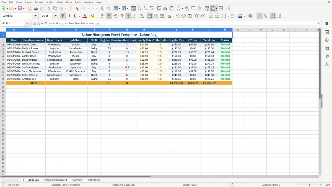Screen dimensions: 332x187
Task: Open the Font Name dropdown list
Action: click(x=35, y=16)
